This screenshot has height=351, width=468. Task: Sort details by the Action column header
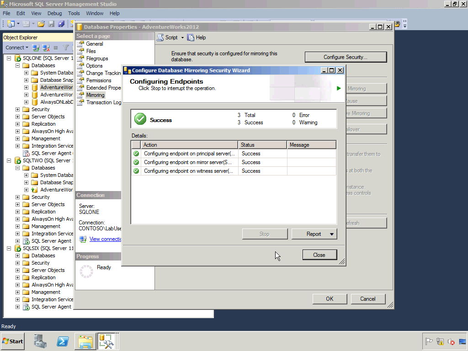coord(189,145)
